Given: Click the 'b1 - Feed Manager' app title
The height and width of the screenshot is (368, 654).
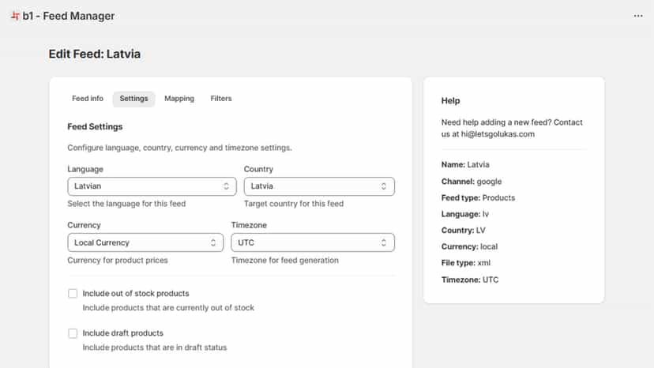Looking at the screenshot, I should 69,16.
